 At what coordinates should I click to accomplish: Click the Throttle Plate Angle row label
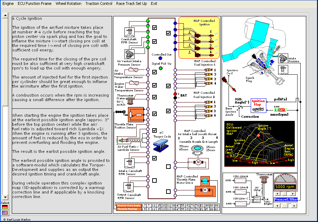[129, 205]
